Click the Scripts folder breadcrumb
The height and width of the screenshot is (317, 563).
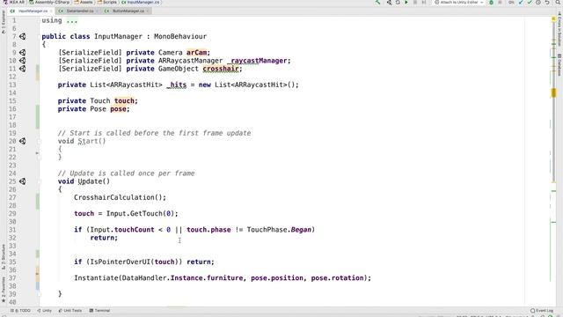point(107,2)
